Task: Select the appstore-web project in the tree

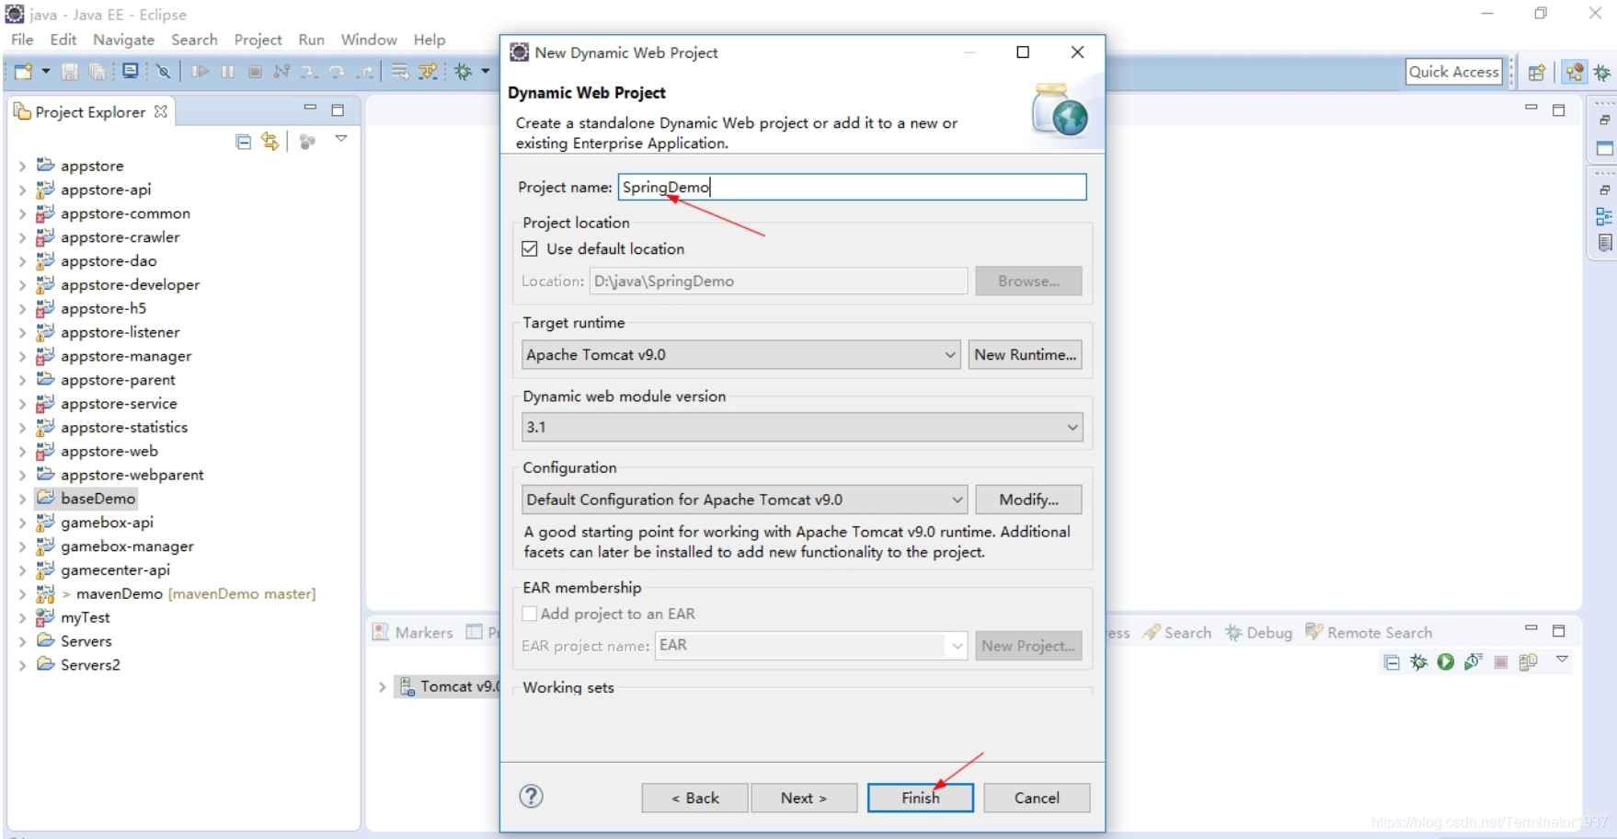Action: point(109,451)
